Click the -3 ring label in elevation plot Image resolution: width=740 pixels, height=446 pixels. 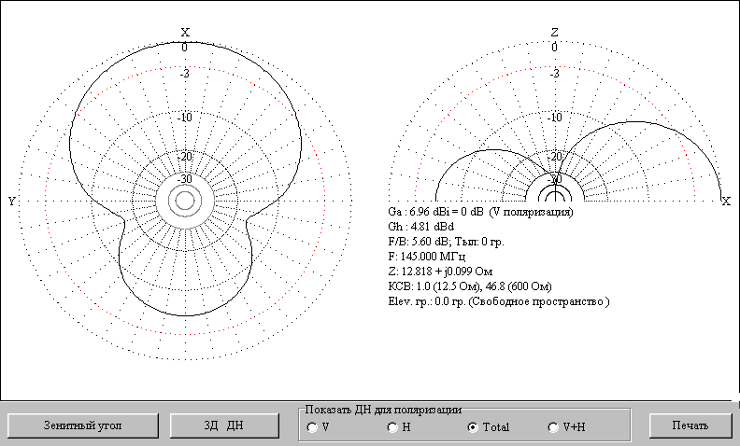pyautogui.click(x=554, y=74)
